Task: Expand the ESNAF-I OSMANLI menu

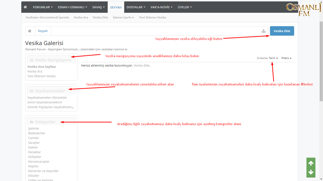Action: click(72, 7)
